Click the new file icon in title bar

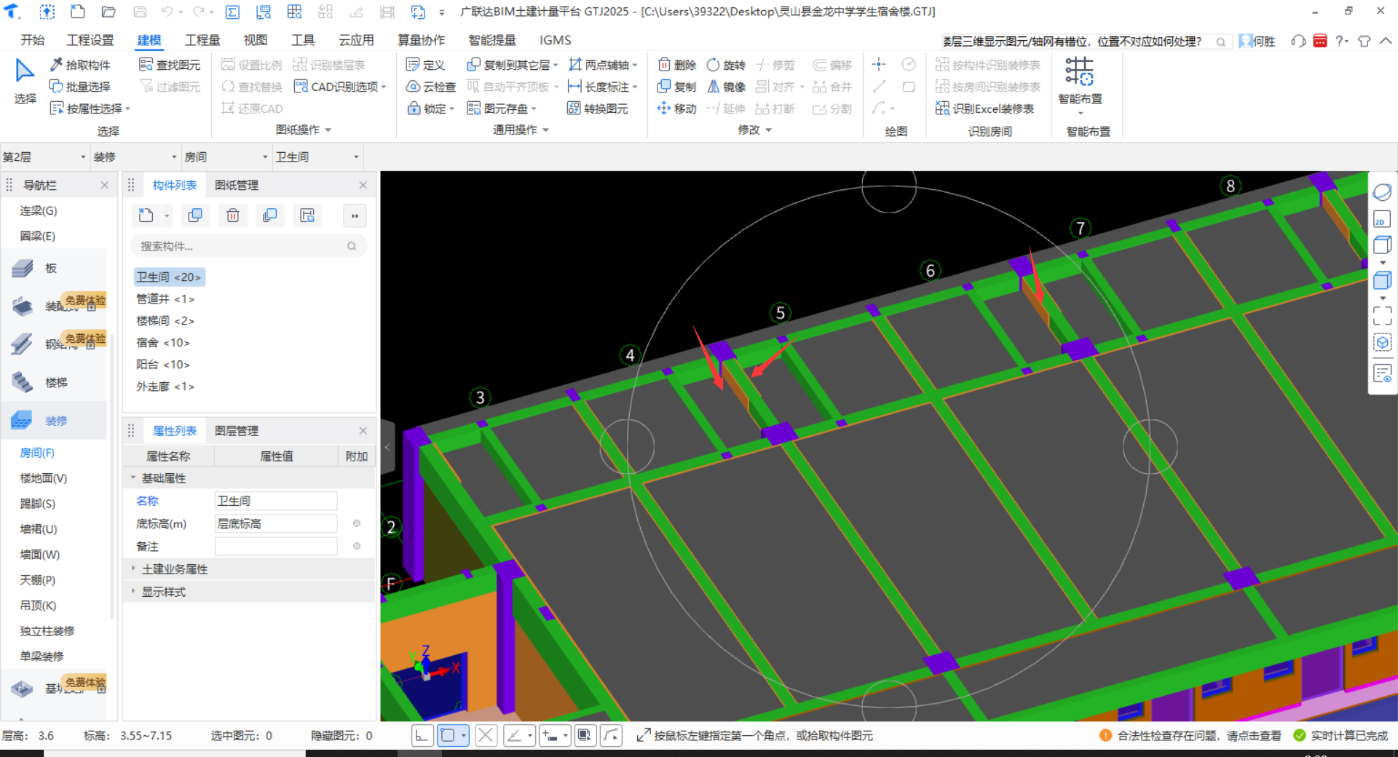[x=77, y=12]
